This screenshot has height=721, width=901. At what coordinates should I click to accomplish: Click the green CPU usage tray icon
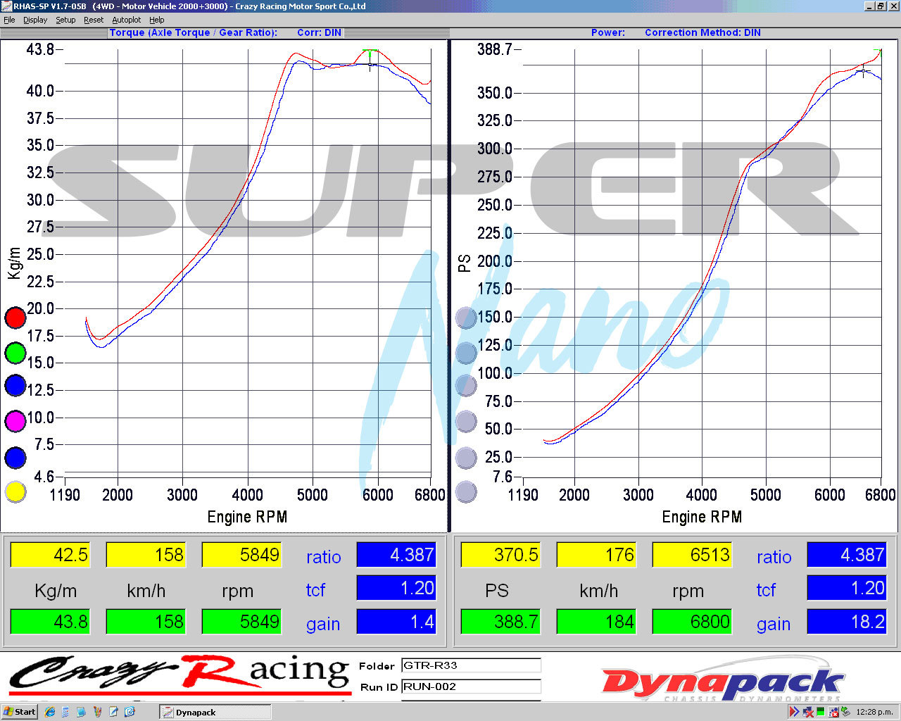click(x=820, y=712)
